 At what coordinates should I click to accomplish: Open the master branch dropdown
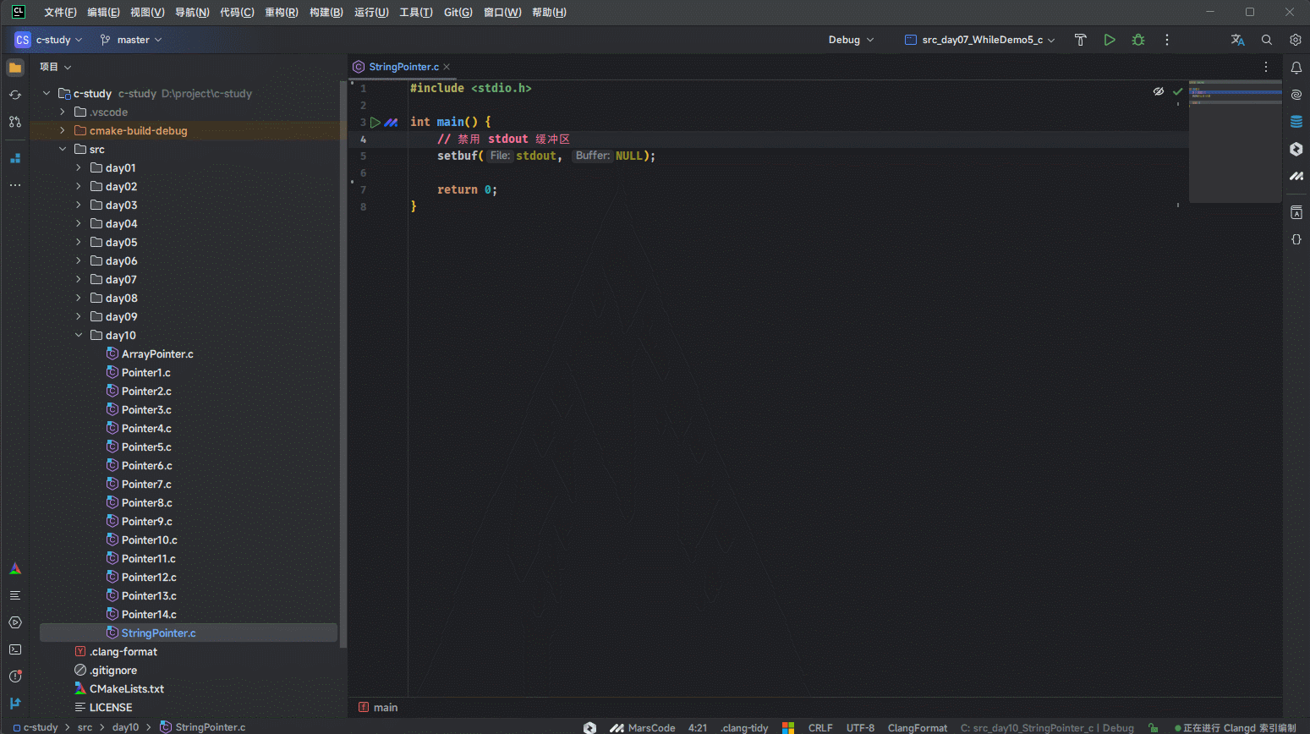(130, 39)
